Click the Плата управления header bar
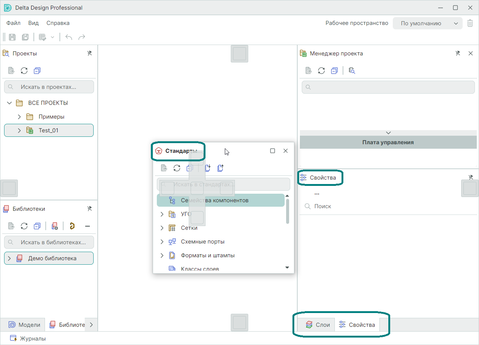The height and width of the screenshot is (345, 479). click(x=388, y=142)
